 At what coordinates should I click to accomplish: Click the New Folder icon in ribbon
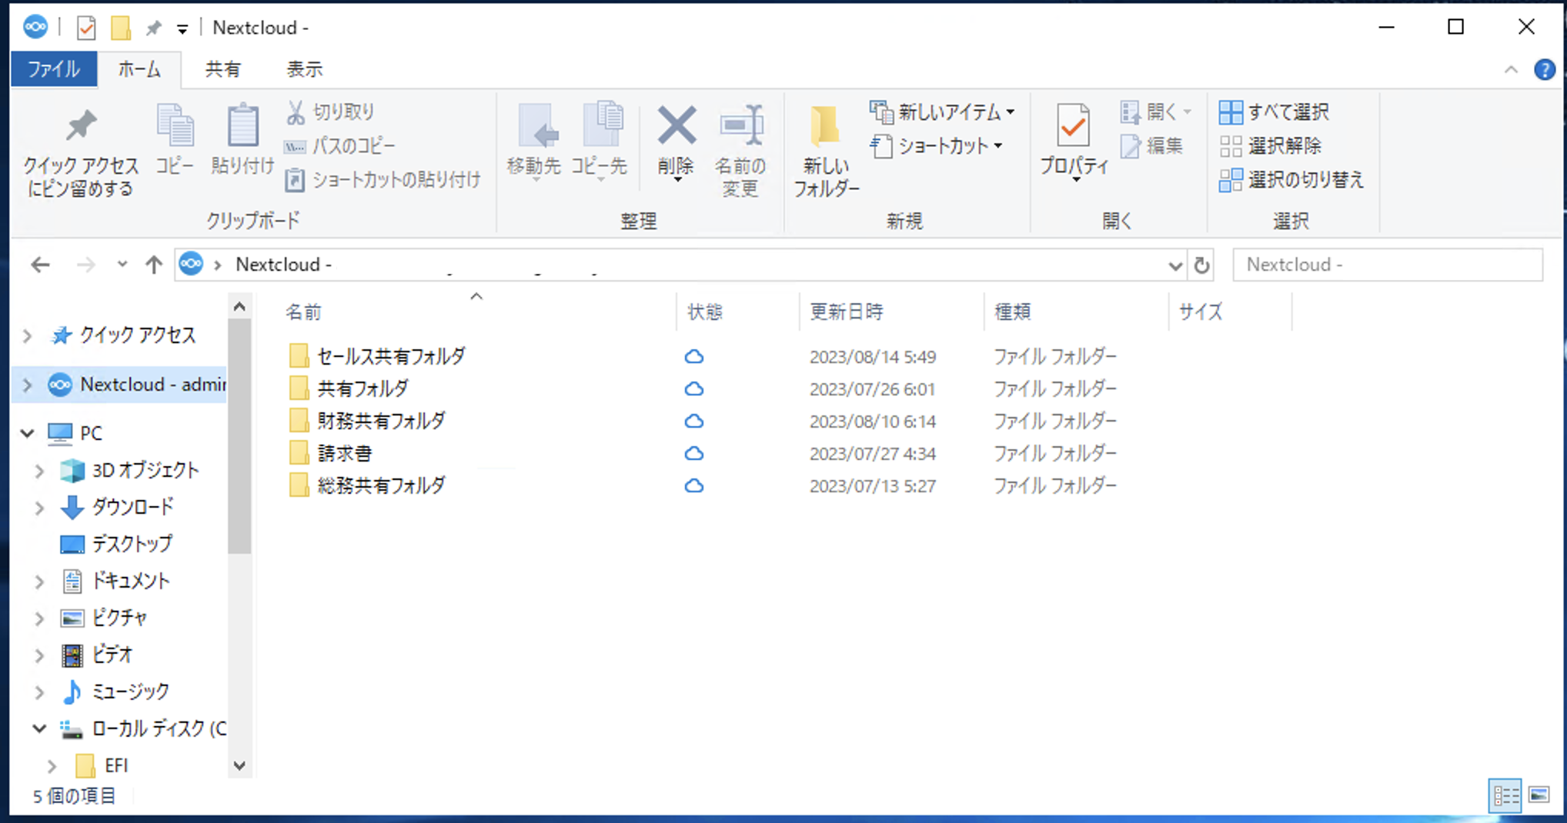click(x=825, y=128)
